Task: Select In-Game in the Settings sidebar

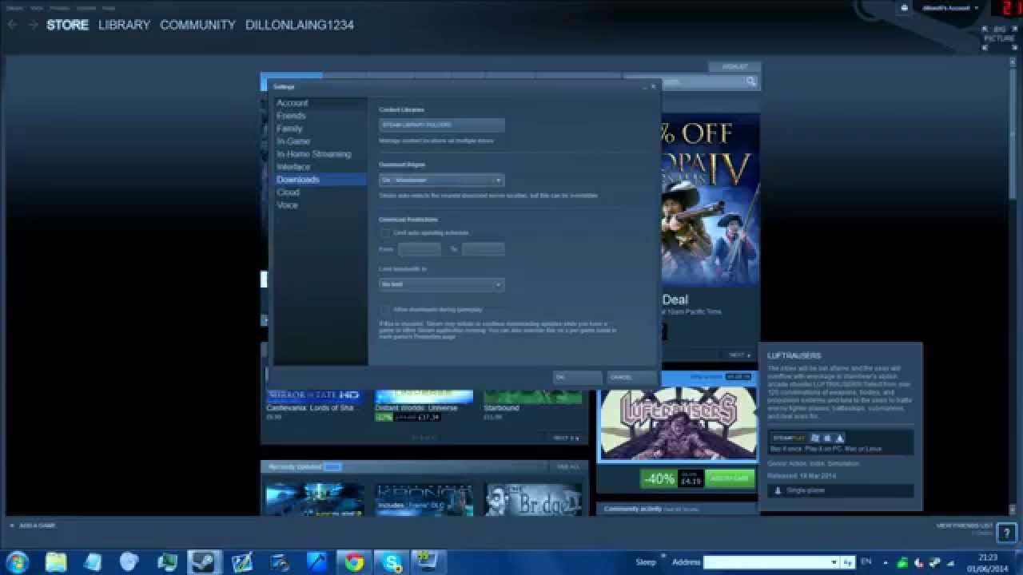Action: [x=293, y=141]
